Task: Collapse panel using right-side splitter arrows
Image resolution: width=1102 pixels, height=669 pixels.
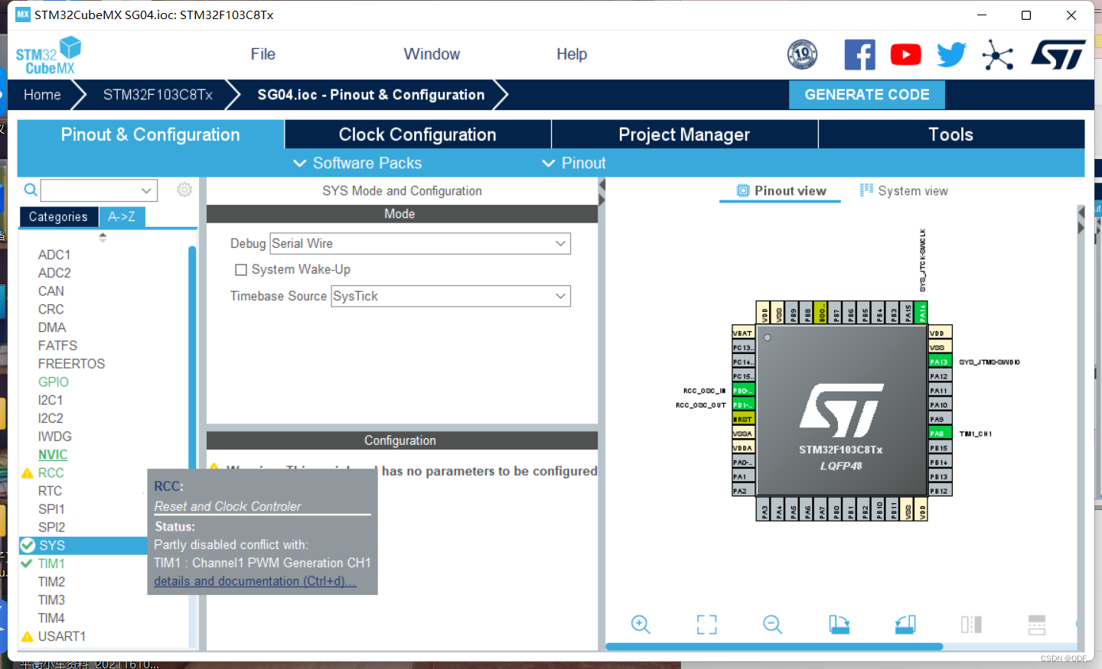Action: [1081, 220]
